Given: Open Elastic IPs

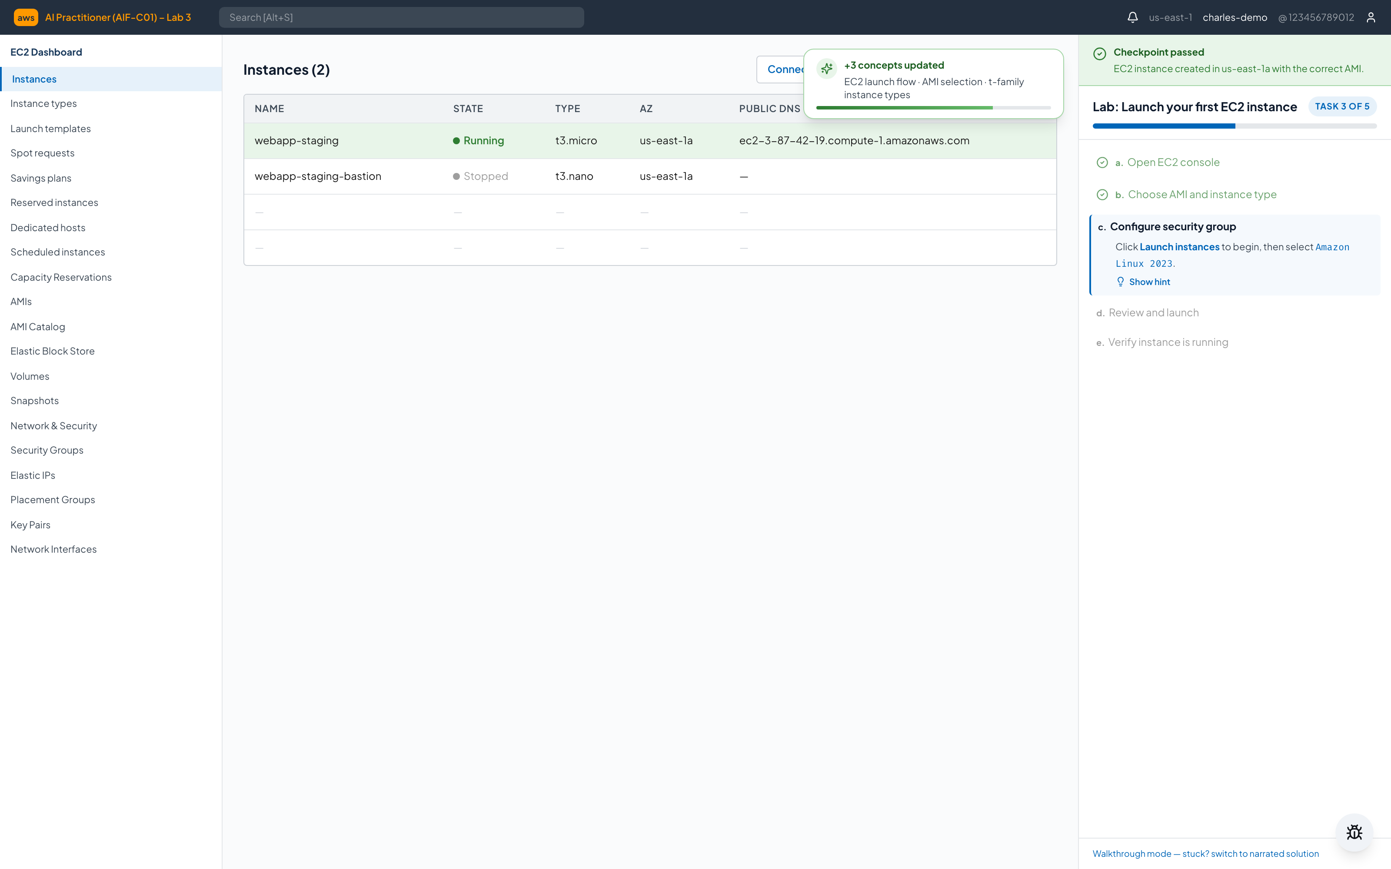Looking at the screenshot, I should [x=33, y=475].
